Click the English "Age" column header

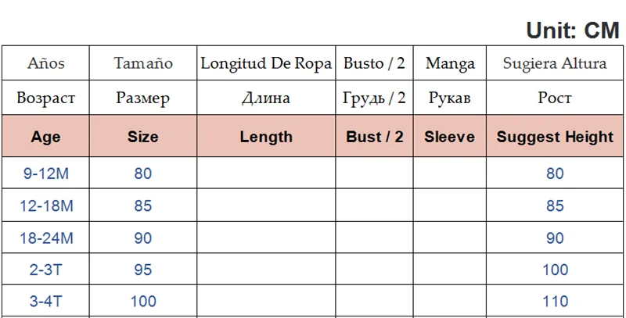coord(46,137)
